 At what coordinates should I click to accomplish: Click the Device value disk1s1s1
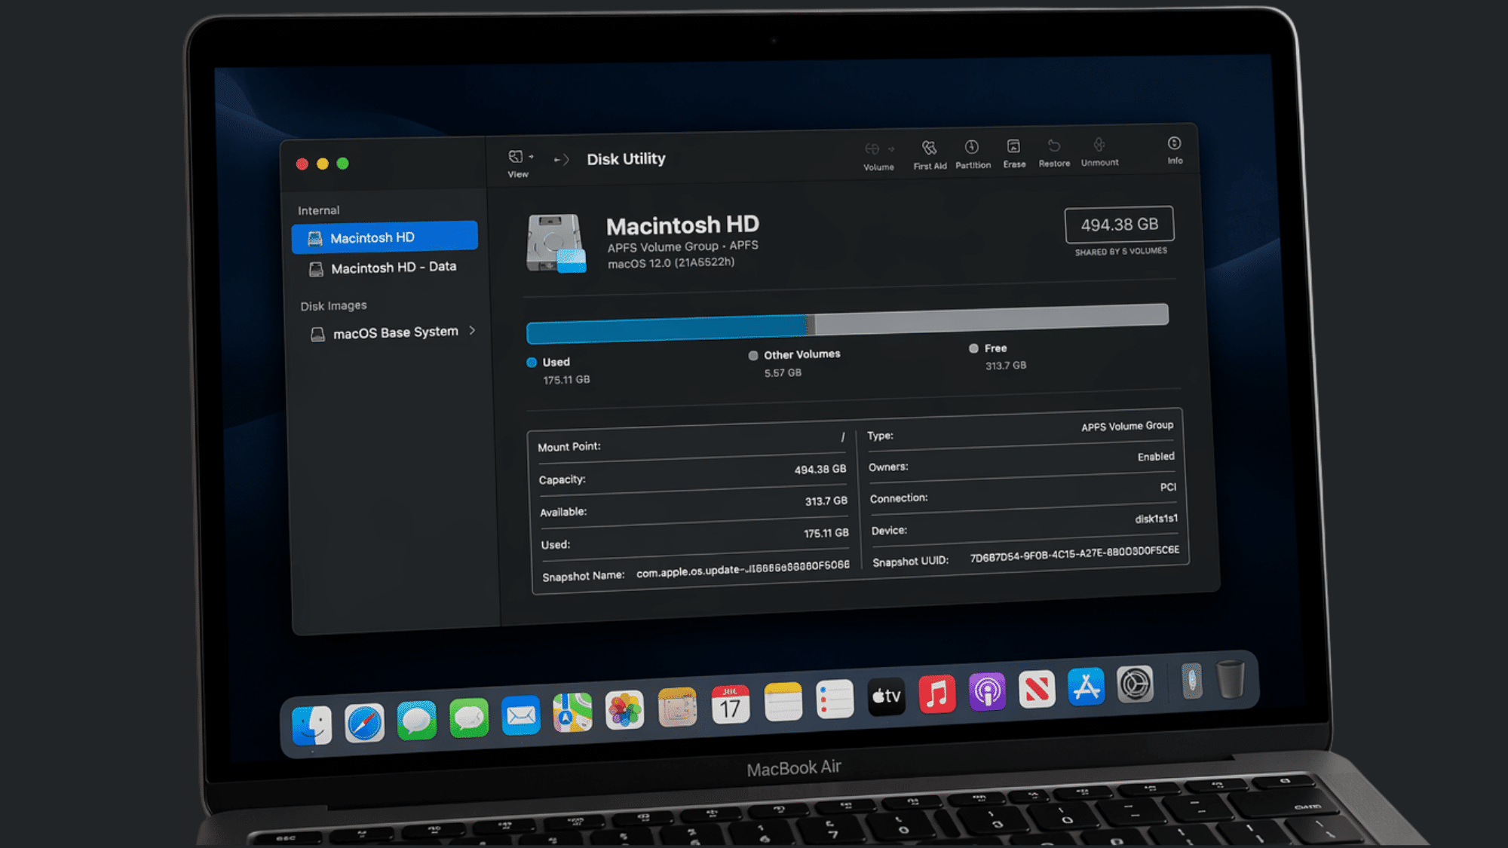(x=1156, y=519)
